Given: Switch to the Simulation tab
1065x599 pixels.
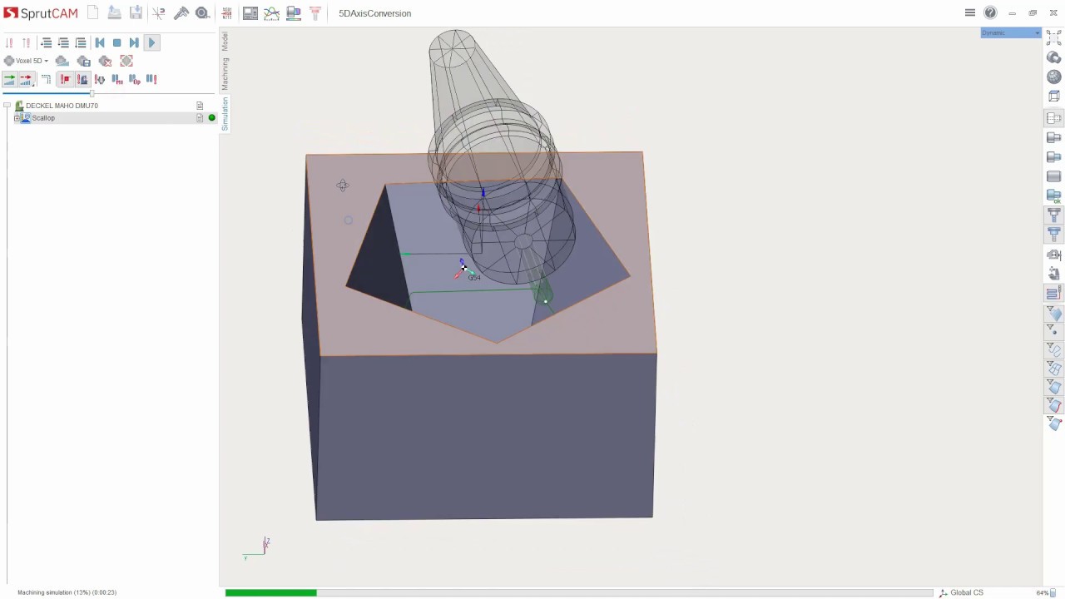Looking at the screenshot, I should point(225,113).
